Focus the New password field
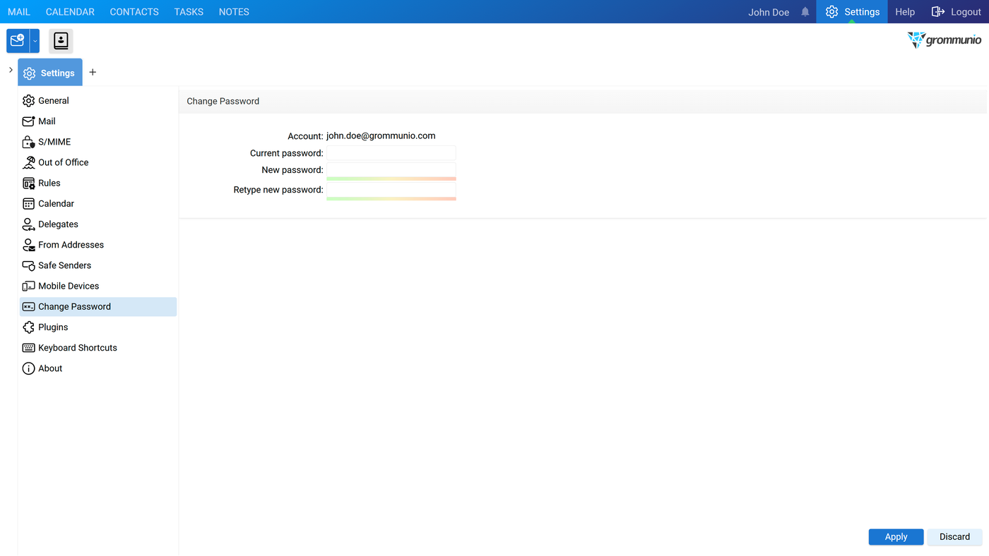The image size is (989, 556). [x=391, y=170]
